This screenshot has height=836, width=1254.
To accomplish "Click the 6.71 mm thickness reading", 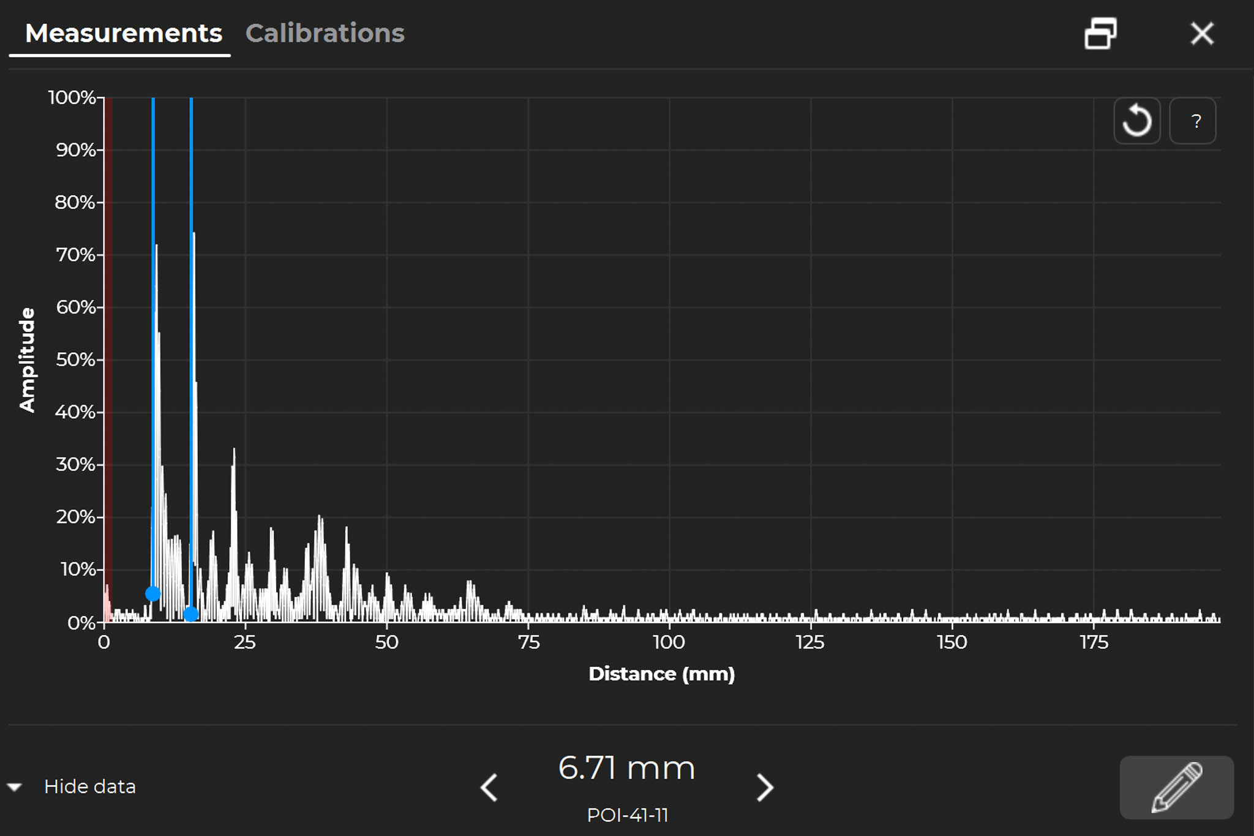I will pos(626,767).
